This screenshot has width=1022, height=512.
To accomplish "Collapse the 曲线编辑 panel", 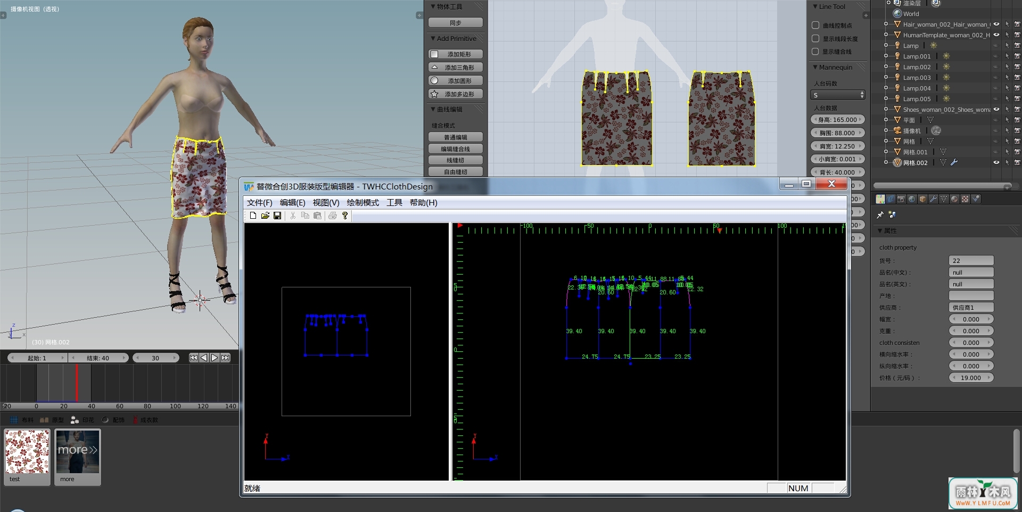I will [x=433, y=110].
